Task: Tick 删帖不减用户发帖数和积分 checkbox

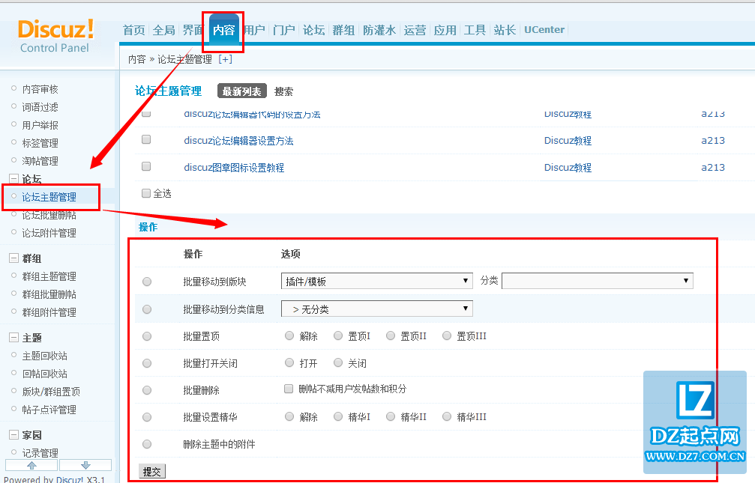Action: pyautogui.click(x=289, y=389)
